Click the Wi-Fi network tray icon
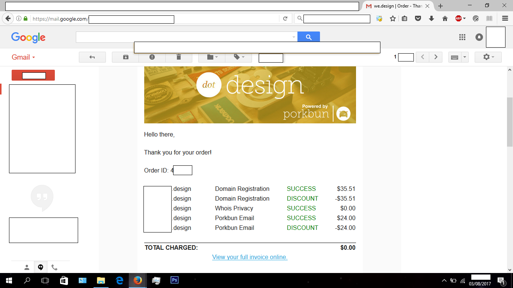This screenshot has height=288, width=513. pos(463,280)
